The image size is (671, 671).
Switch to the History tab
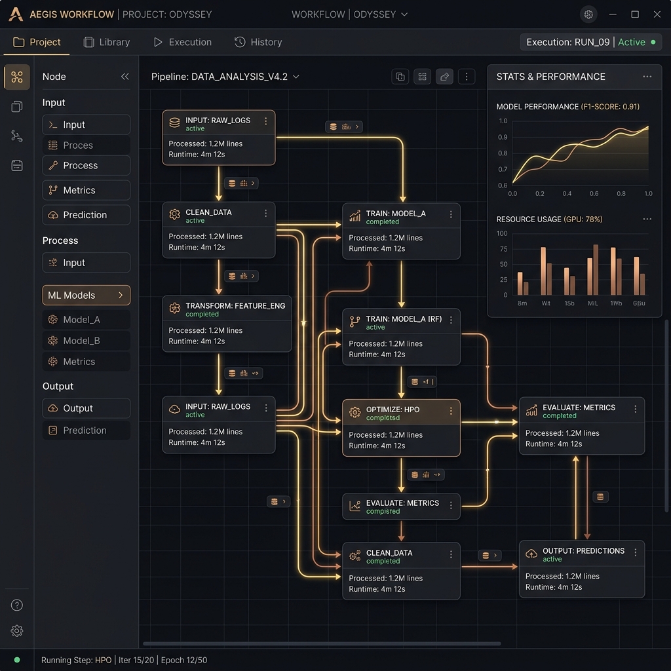coord(258,42)
